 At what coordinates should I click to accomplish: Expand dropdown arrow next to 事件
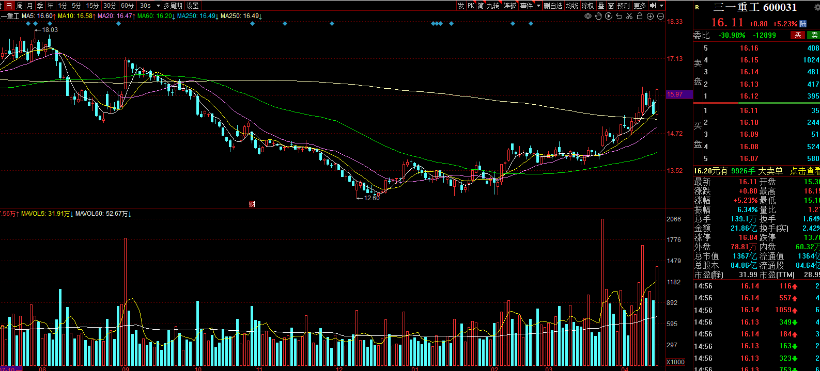coord(538,6)
